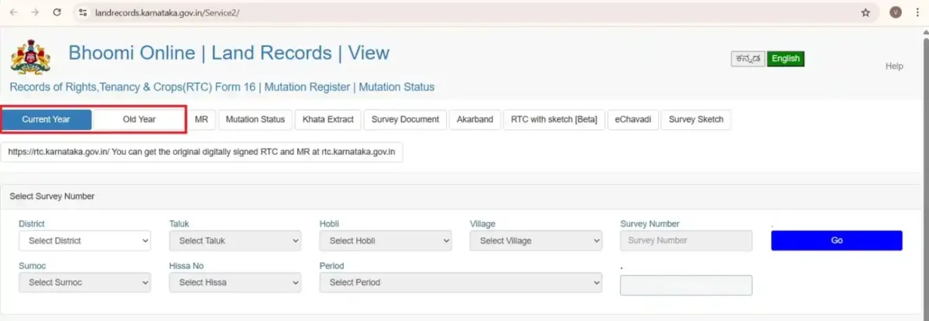The width and height of the screenshot is (929, 321).
Task: Click the Bhoomi Online page title
Action: click(228, 53)
